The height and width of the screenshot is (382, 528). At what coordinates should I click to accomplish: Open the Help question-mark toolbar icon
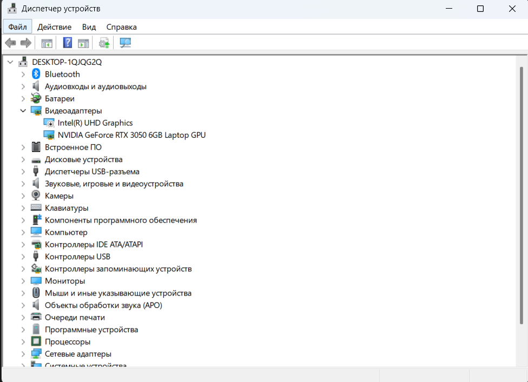(68, 43)
